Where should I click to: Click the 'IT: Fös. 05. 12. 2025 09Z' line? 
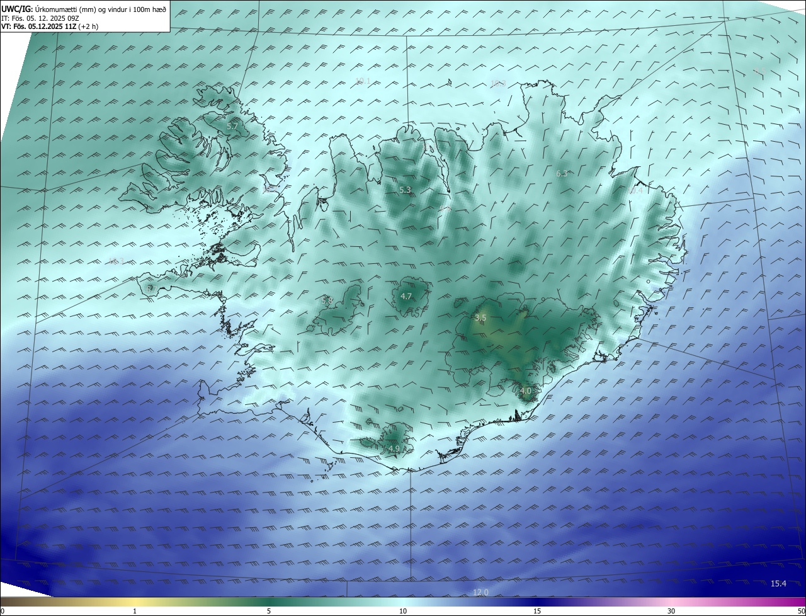pyautogui.click(x=40, y=18)
